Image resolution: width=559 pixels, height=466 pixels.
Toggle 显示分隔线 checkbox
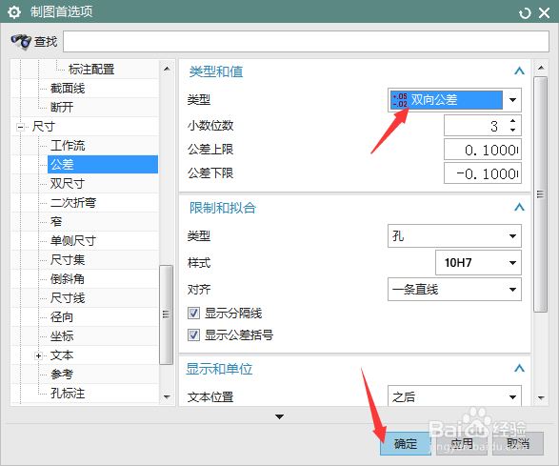(193, 314)
